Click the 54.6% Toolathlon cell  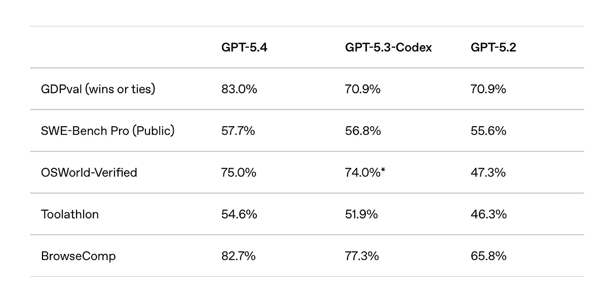239,214
